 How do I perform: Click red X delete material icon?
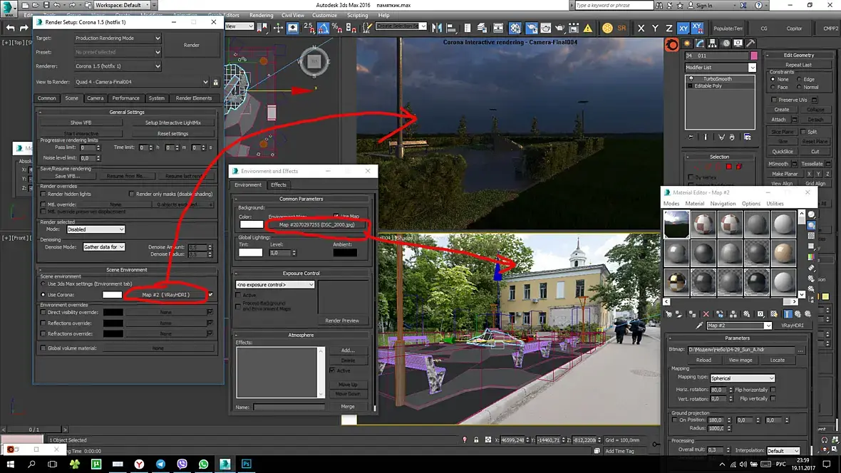(x=706, y=314)
